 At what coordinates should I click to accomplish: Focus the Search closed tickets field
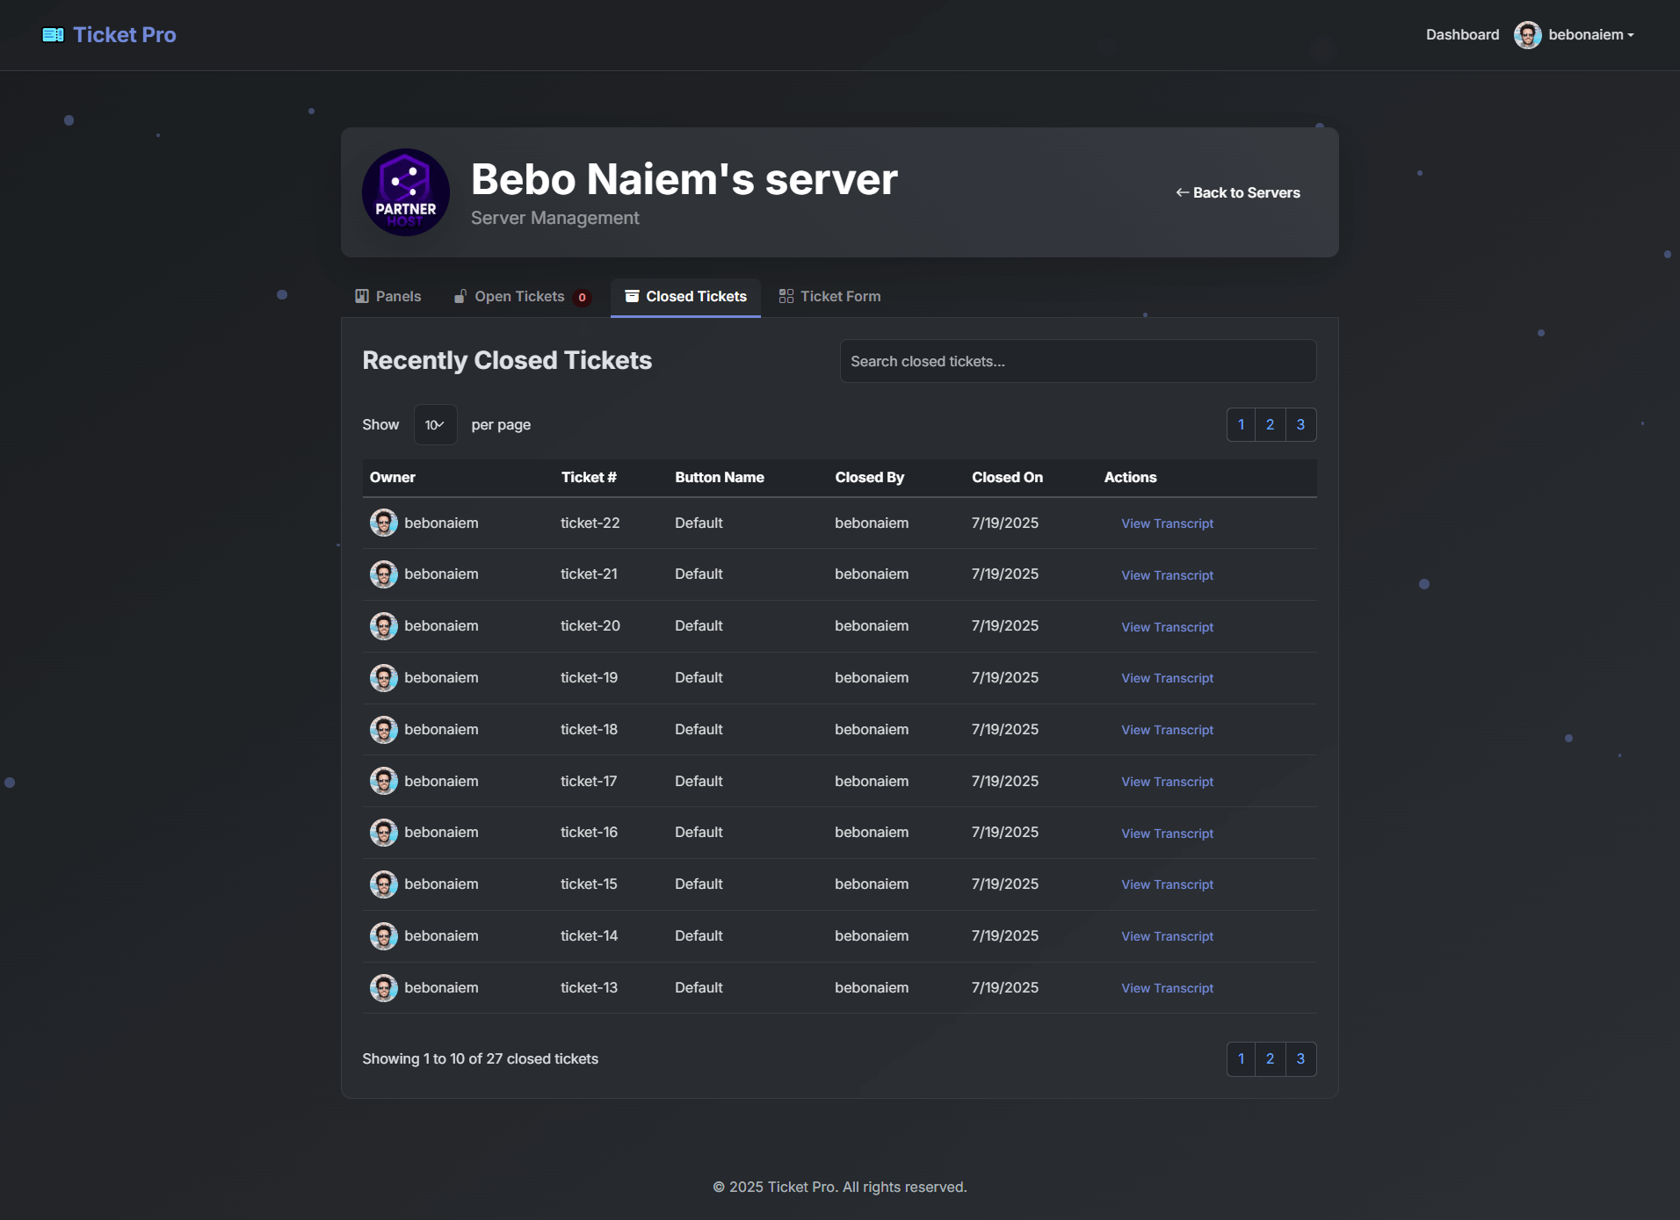pos(1077,362)
